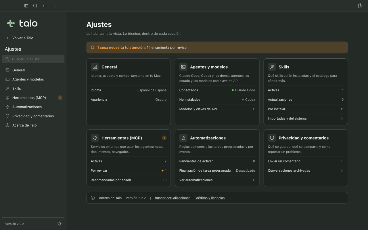
Task: Click the Privacidad y comentarios shield icon
Action: tap(272, 138)
